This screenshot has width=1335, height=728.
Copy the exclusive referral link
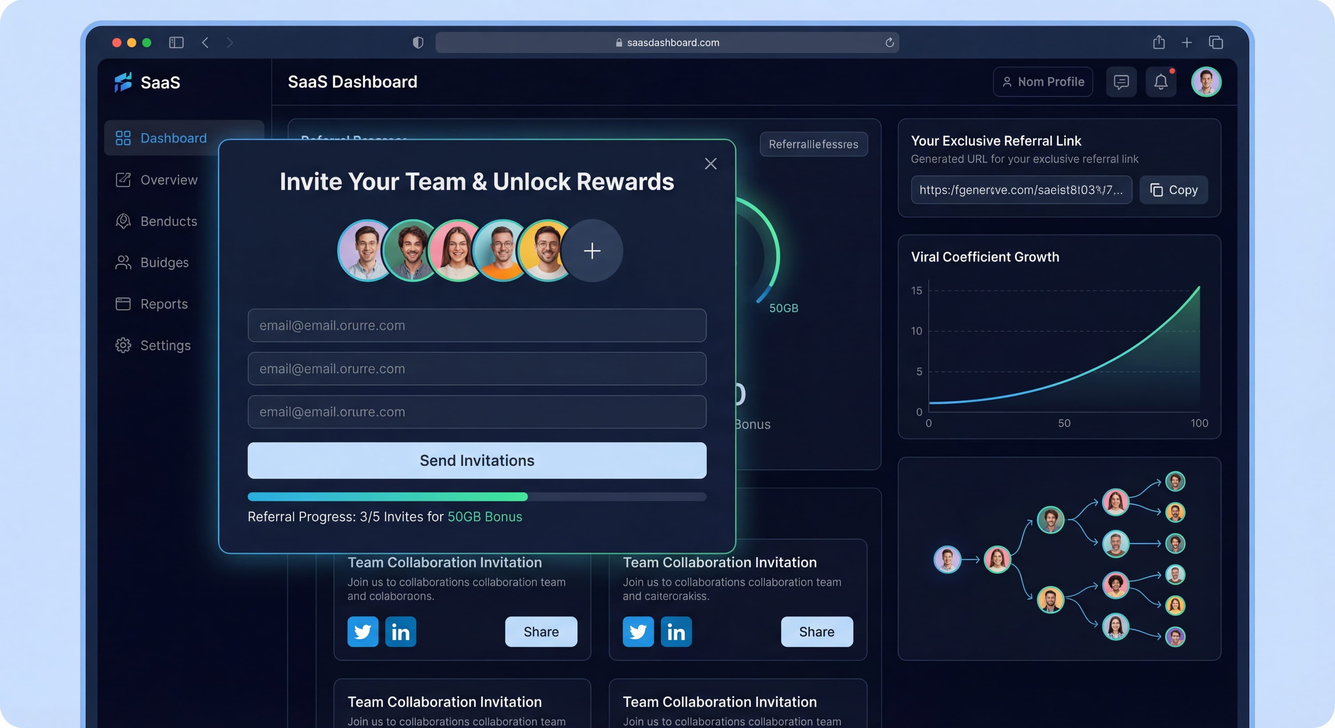1173,190
